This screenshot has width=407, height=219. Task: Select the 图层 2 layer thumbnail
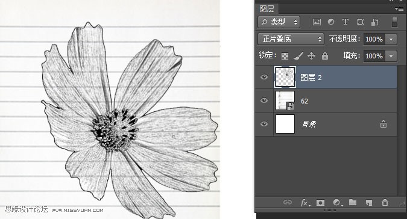(285, 77)
